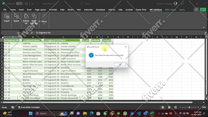Open the Formulas tab

(53, 10)
